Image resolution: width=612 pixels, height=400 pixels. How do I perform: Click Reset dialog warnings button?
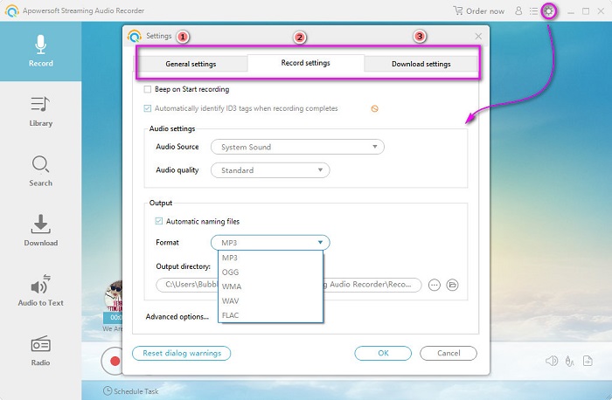(182, 353)
